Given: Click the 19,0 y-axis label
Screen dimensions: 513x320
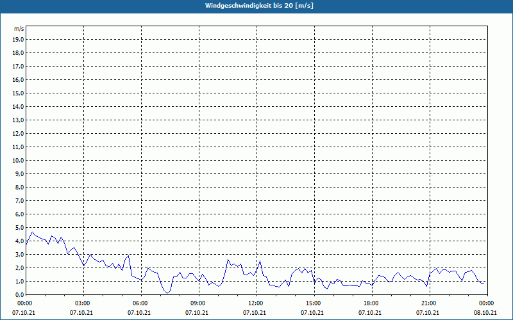Looking at the screenshot, I should click(x=18, y=40).
